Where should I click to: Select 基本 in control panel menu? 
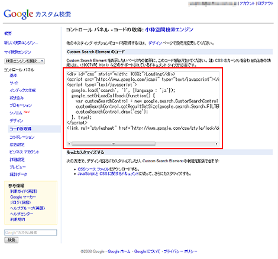(x=14, y=76)
